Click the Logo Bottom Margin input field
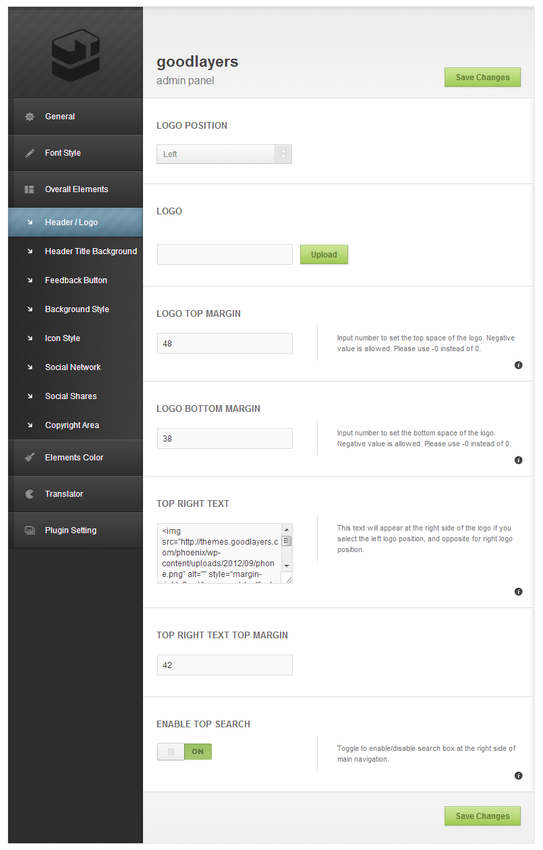 [x=225, y=438]
